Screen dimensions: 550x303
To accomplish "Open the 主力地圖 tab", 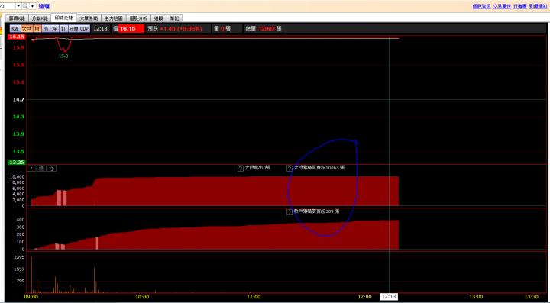I will pos(114,18).
